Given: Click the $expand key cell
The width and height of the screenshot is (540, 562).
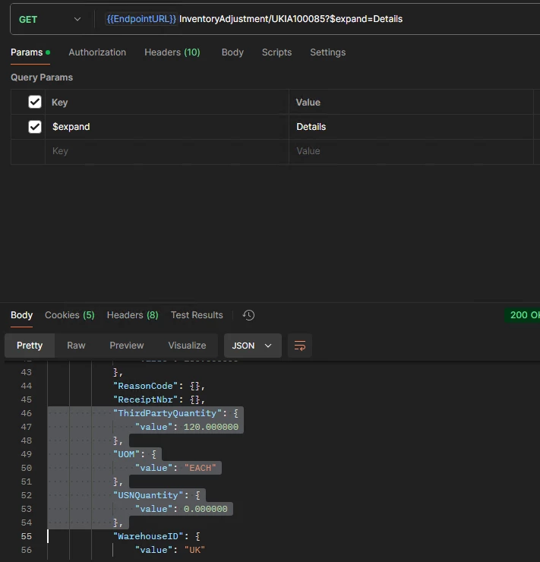Looking at the screenshot, I should tap(167, 127).
